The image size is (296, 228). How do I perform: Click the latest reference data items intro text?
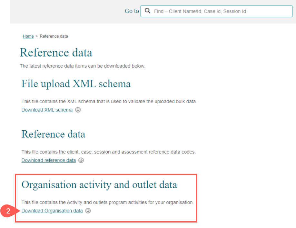pyautogui.click(x=83, y=66)
